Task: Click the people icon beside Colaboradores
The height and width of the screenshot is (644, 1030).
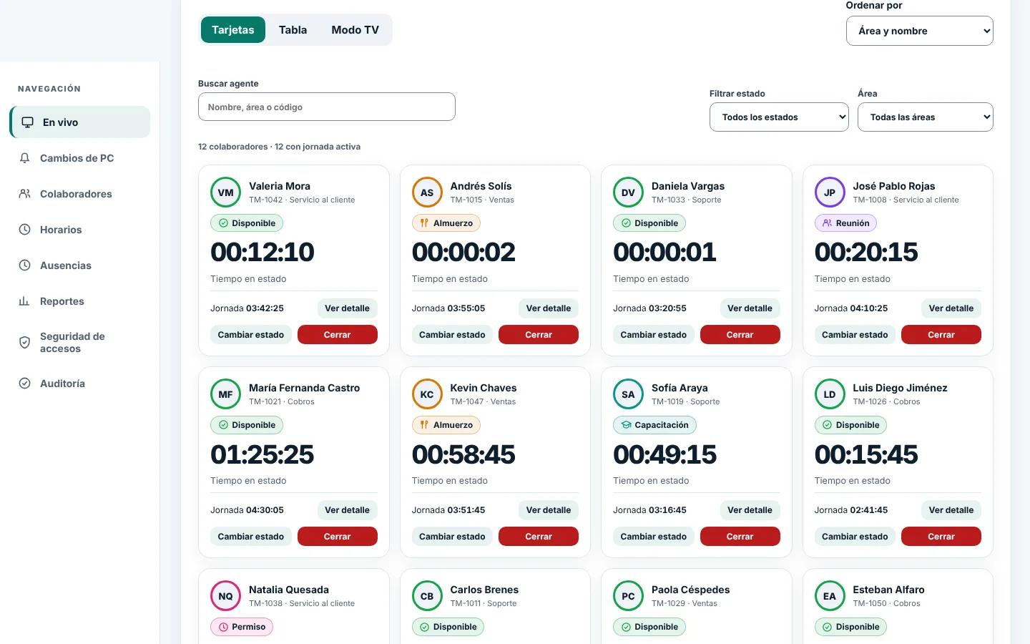Action: 24,194
